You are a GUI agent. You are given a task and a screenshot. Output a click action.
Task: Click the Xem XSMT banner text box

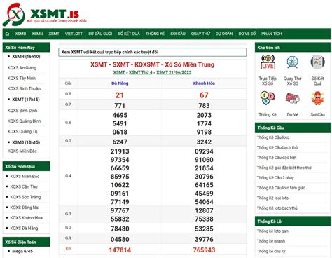pos(152,52)
